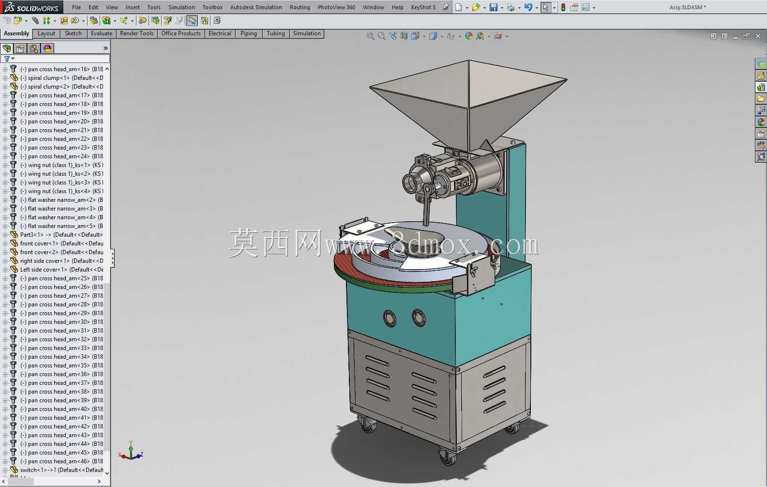Toggle the Select arrow tool
This screenshot has height=487, width=767.
(546, 7)
